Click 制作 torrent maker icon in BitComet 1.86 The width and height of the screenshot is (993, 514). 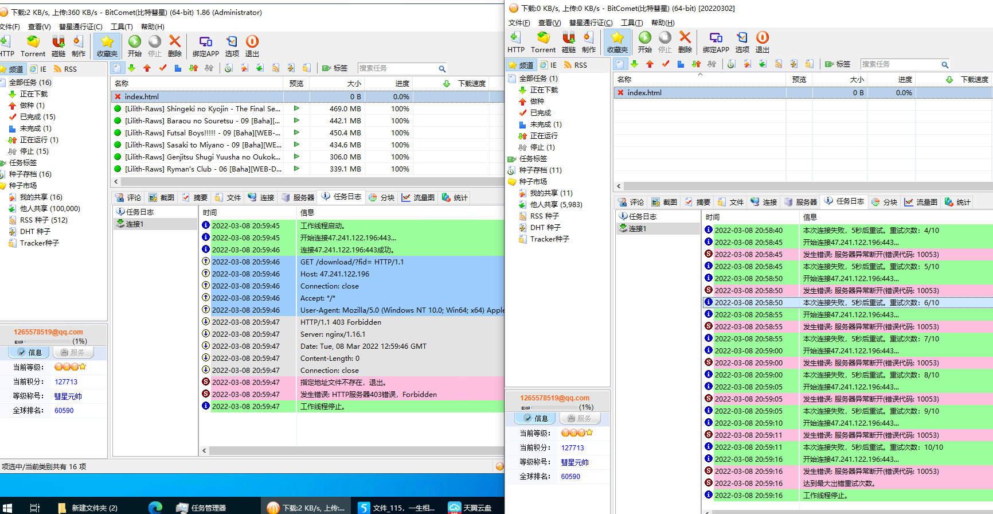click(79, 46)
